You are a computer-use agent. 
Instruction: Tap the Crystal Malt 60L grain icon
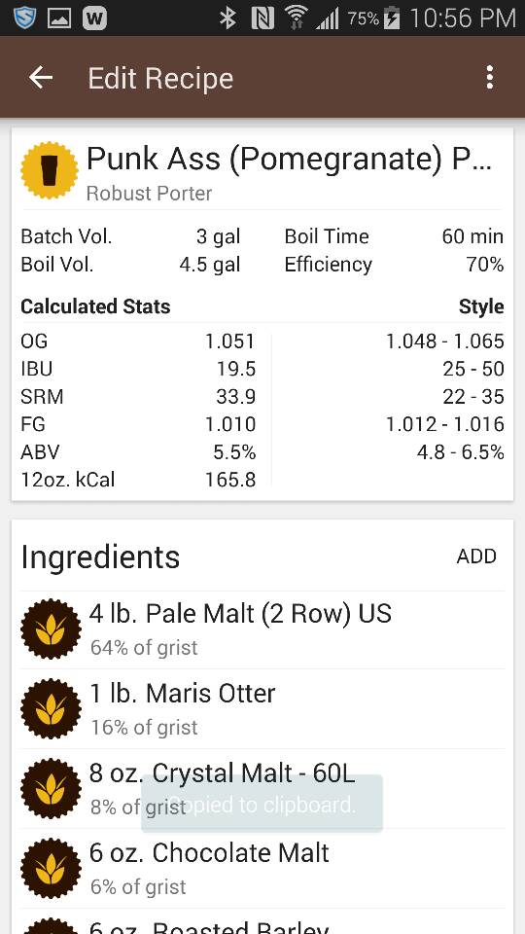(51, 789)
